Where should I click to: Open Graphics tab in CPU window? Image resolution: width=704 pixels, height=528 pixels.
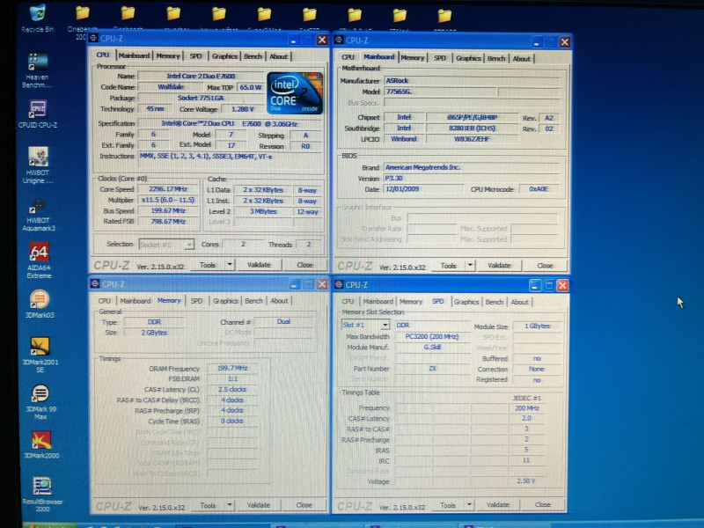[224, 56]
